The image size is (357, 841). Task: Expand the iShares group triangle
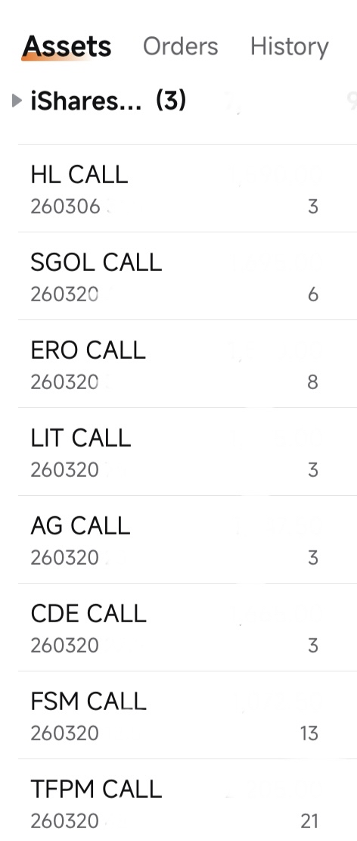click(x=17, y=100)
